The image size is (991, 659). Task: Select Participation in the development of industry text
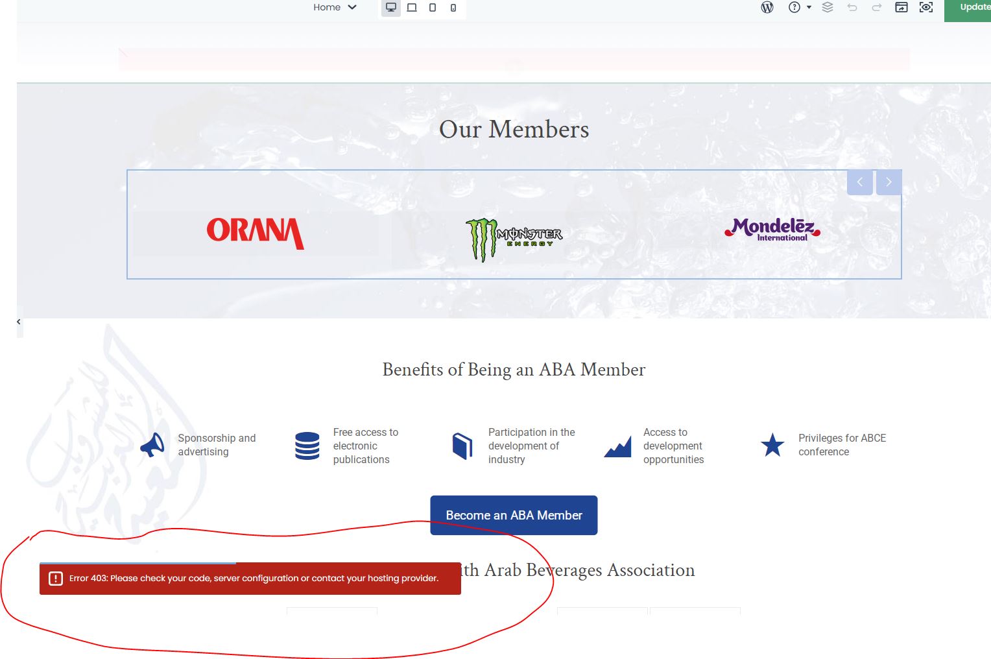(531, 446)
